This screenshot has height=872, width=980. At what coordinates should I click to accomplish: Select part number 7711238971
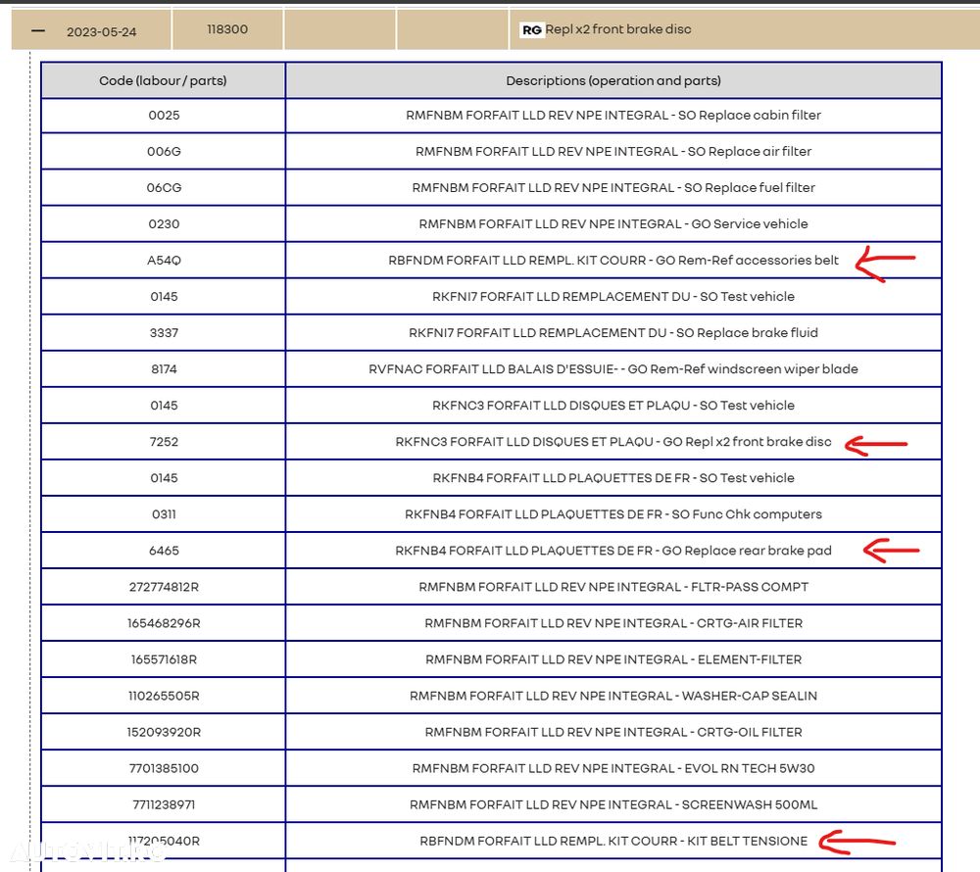coord(164,804)
